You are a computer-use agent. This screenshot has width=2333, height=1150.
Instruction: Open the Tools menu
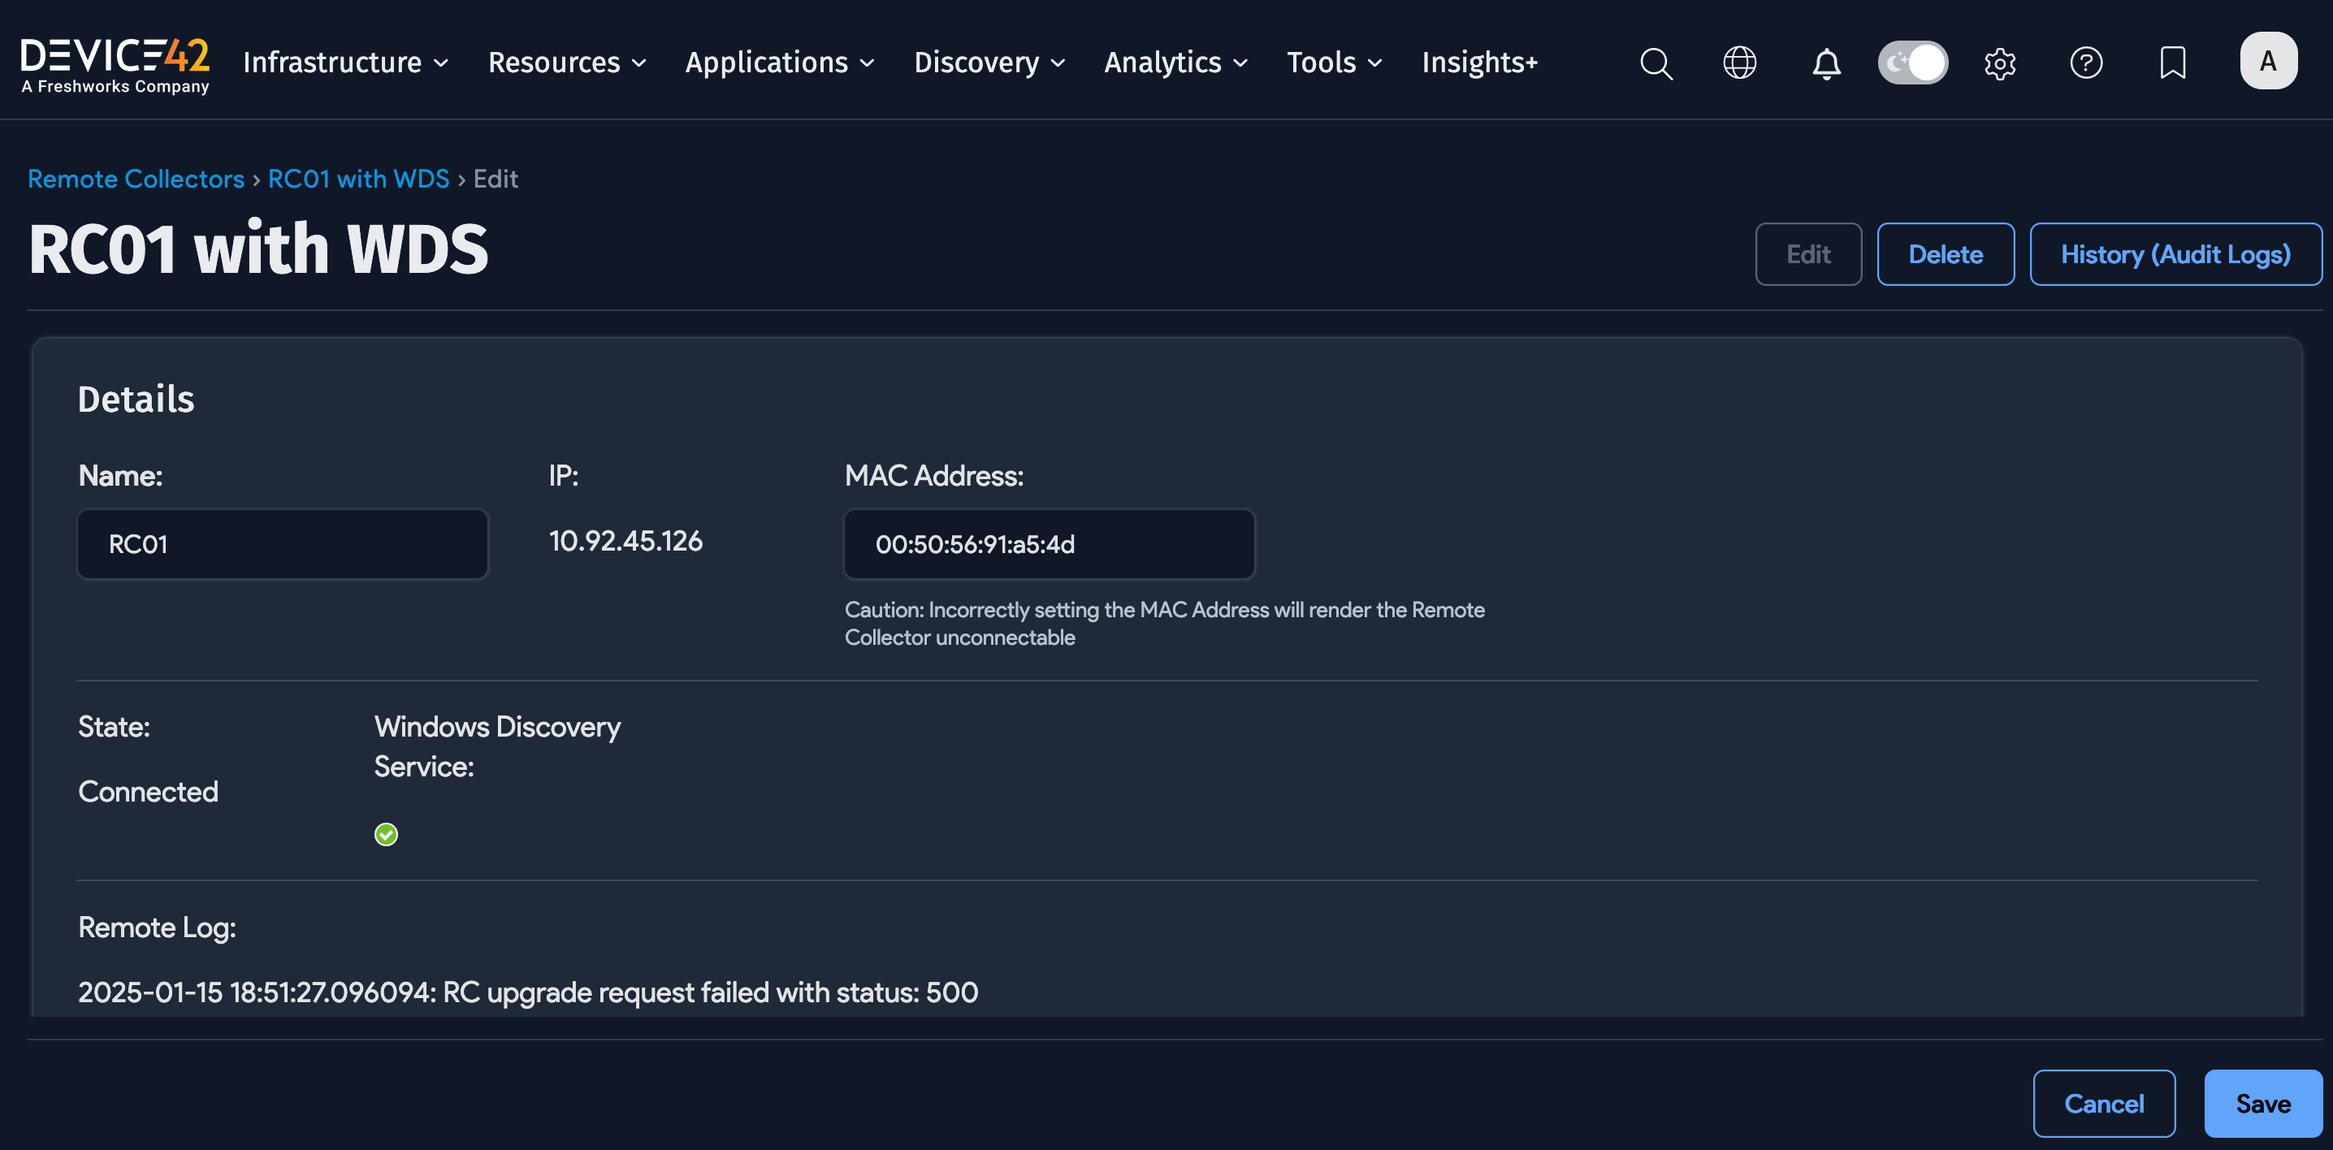pos(1334,63)
